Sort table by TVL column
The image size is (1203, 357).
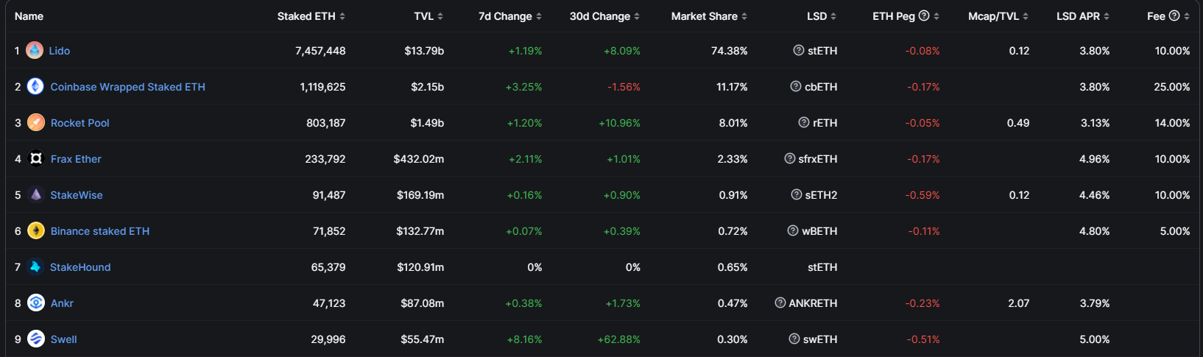tap(428, 16)
